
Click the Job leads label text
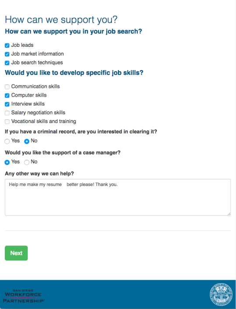tap(22, 45)
